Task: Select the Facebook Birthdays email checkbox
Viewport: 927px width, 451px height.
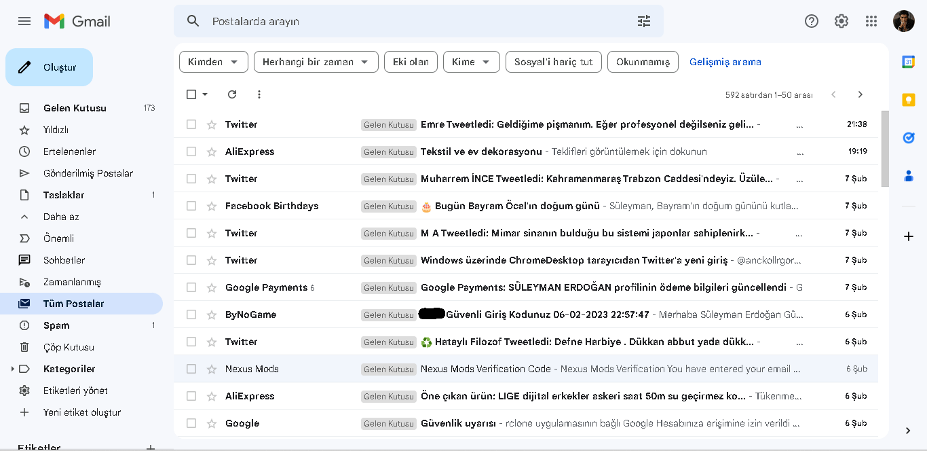Action: pyautogui.click(x=191, y=206)
